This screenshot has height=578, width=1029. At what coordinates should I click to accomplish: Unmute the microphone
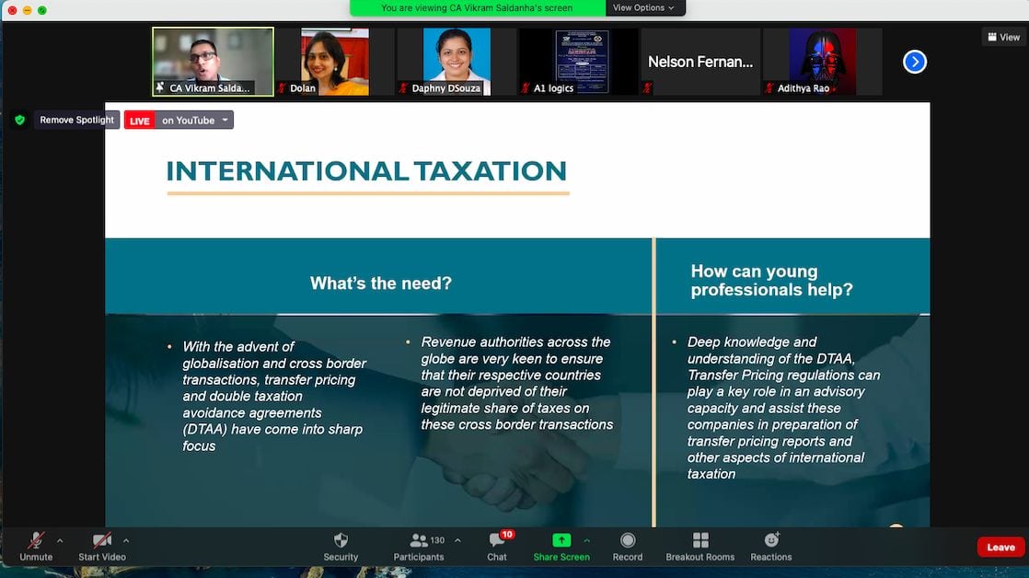pos(36,541)
